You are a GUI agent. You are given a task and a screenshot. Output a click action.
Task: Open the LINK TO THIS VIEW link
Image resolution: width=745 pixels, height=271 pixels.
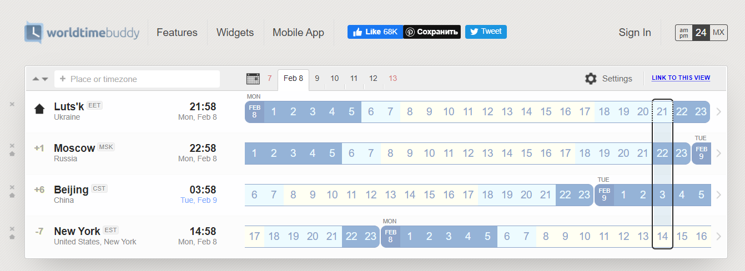click(681, 78)
